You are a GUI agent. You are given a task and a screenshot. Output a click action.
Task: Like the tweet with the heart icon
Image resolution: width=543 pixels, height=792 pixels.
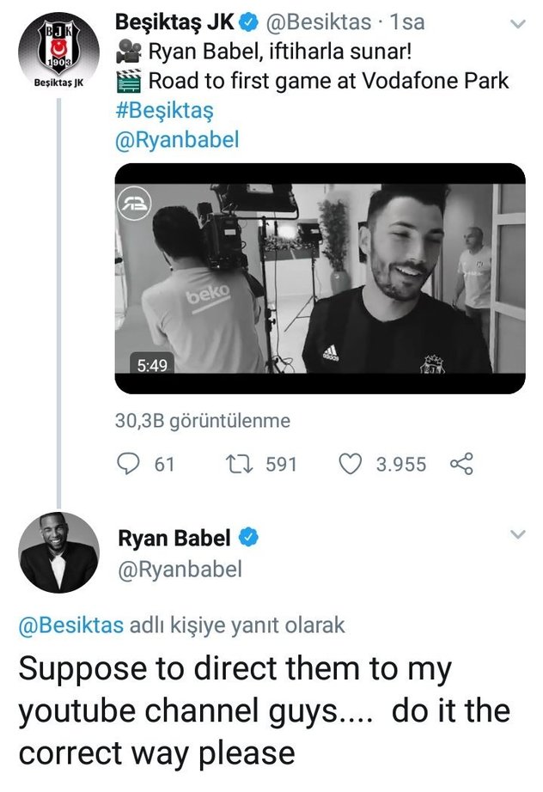(350, 465)
